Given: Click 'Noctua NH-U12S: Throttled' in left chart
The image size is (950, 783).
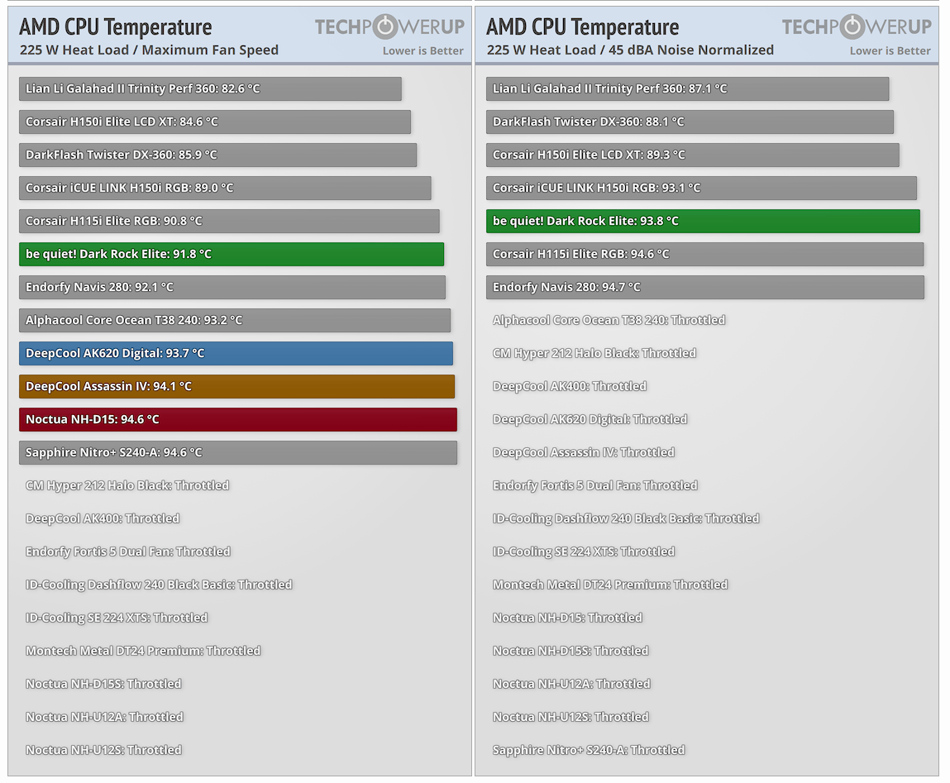Looking at the screenshot, I should point(103,750).
